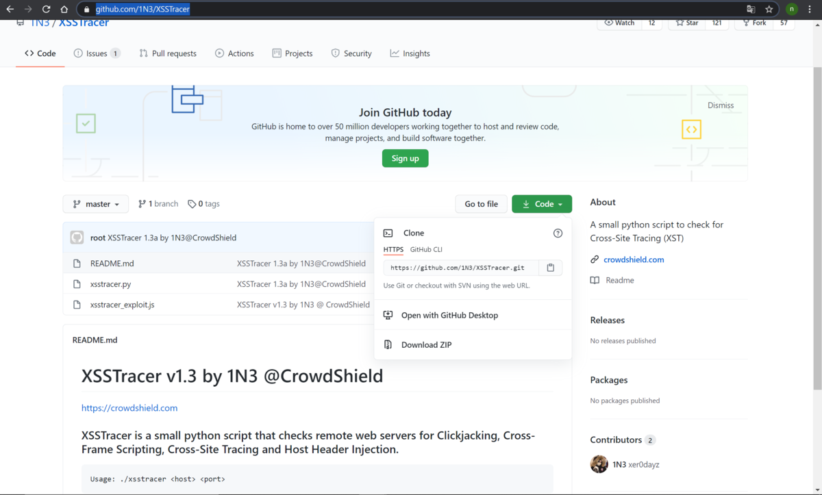Click the link icon beside crowdshield.com
This screenshot has height=495, width=822.
coord(595,259)
